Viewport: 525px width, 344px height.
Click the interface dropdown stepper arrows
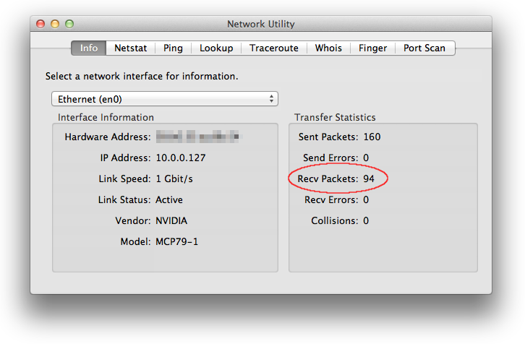click(271, 99)
